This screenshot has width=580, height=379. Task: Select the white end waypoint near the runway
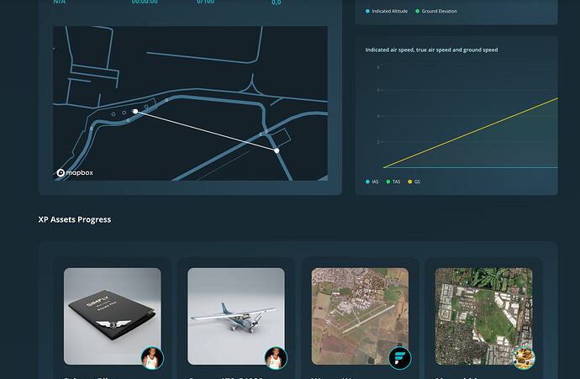pos(277,150)
